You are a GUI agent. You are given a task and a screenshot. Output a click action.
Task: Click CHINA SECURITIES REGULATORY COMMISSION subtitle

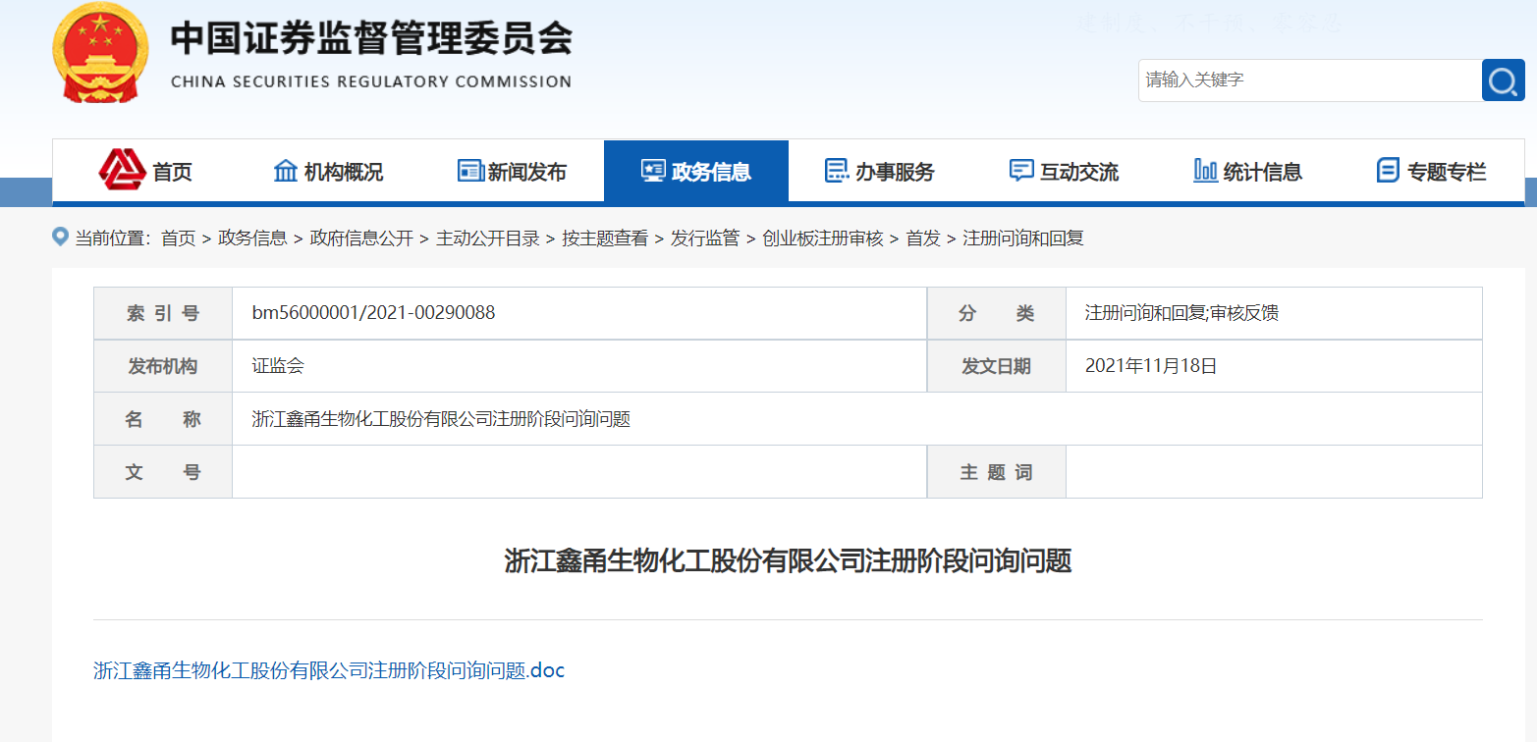[x=371, y=81]
